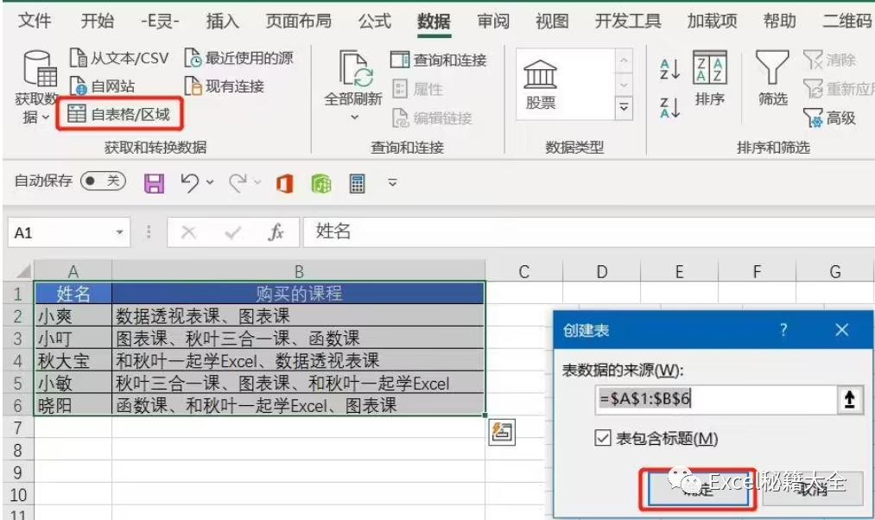Open the 排序 (Sort) dialog

tap(709, 78)
